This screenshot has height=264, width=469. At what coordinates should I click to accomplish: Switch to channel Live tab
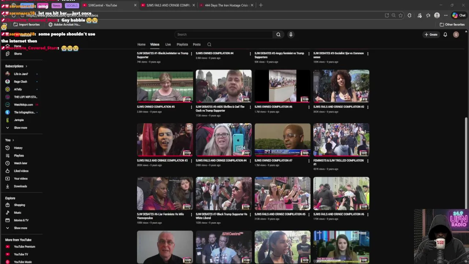coord(168,44)
